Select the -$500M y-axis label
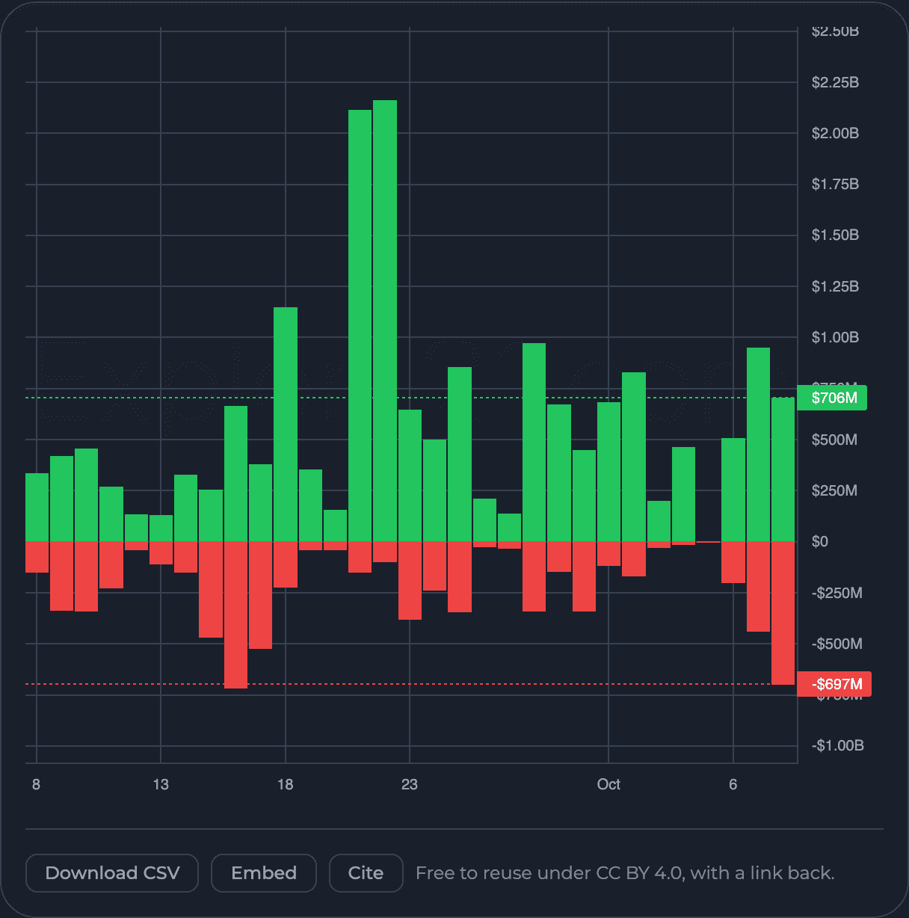 coord(837,644)
